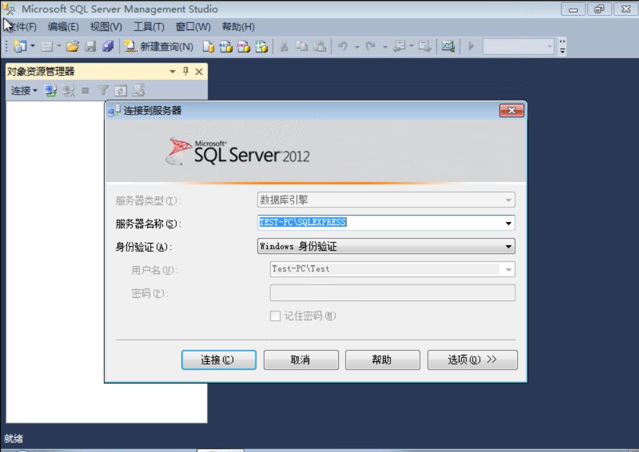Open the Tools (工具) menu
The width and height of the screenshot is (639, 452).
[x=148, y=27]
